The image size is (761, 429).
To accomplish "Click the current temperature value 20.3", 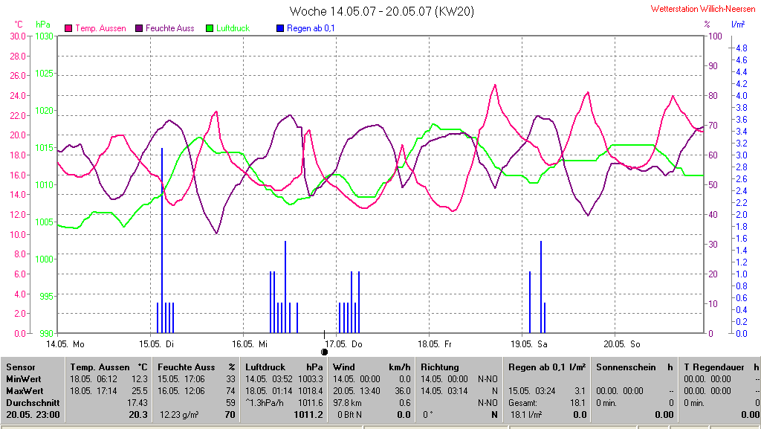I will [138, 415].
